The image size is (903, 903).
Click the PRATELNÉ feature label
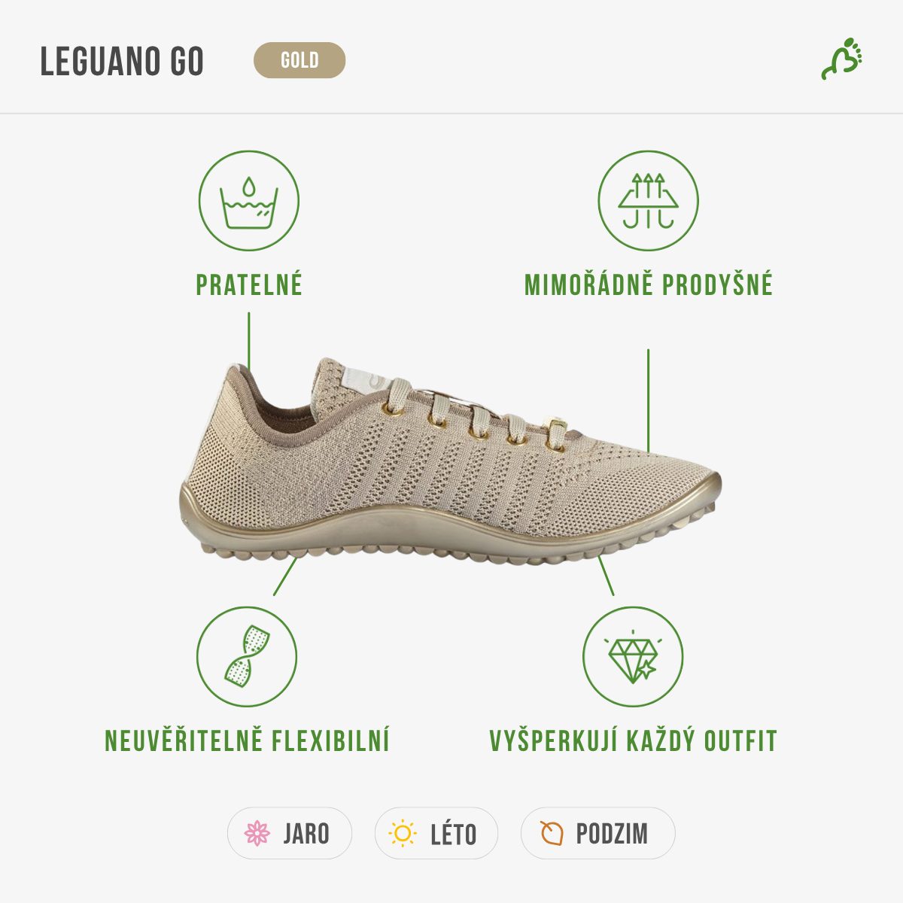click(x=249, y=284)
